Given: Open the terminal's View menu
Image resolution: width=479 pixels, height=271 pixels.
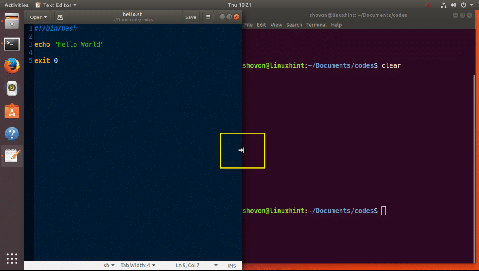Looking at the screenshot, I should [276, 25].
